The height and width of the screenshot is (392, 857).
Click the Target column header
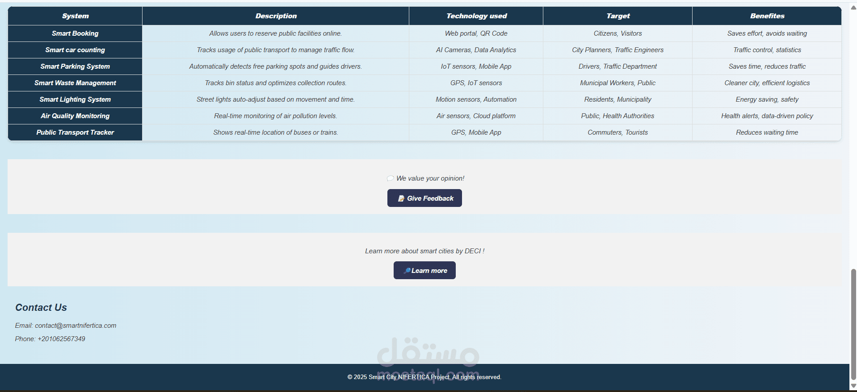tap(618, 16)
